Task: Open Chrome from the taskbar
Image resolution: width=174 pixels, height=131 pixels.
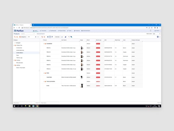Action: point(37,106)
